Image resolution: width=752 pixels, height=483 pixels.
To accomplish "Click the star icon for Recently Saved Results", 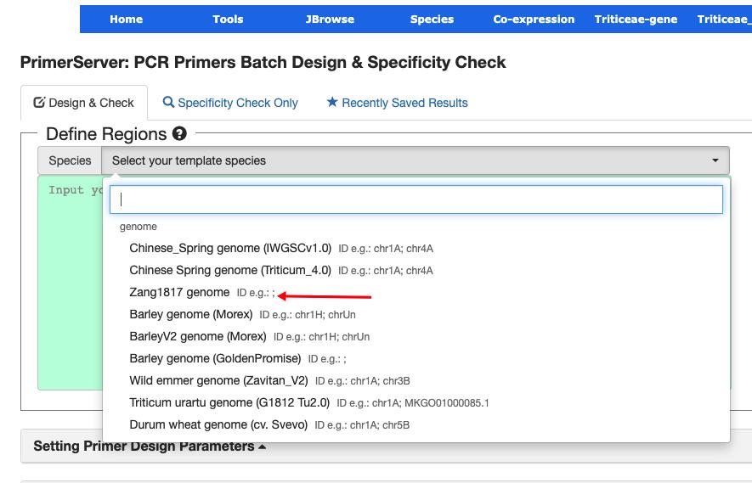I will pos(332,103).
